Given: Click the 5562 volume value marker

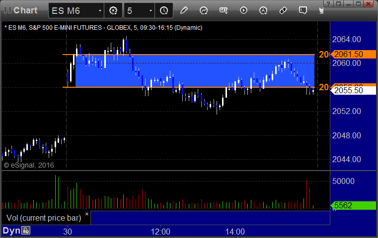Looking at the screenshot, I should [353, 205].
